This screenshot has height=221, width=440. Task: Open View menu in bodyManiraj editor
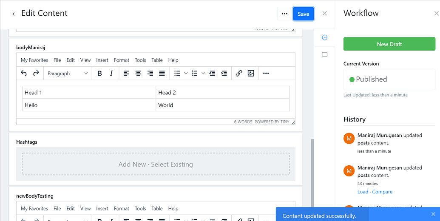85,60
